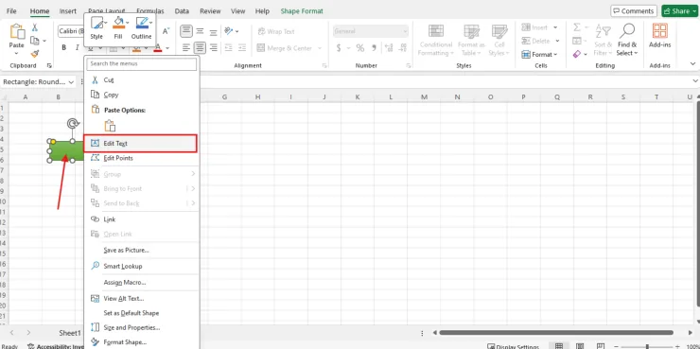Click the Paste option icon in context menu

pos(110,126)
